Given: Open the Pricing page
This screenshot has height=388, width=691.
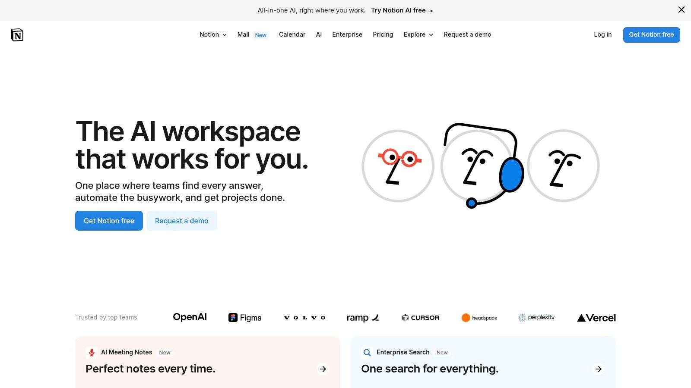Looking at the screenshot, I should (383, 34).
